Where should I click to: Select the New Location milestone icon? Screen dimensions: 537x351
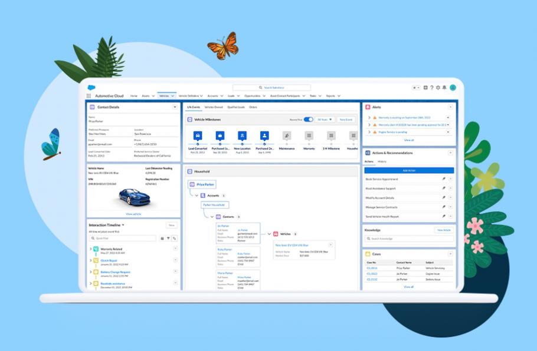[242, 135]
